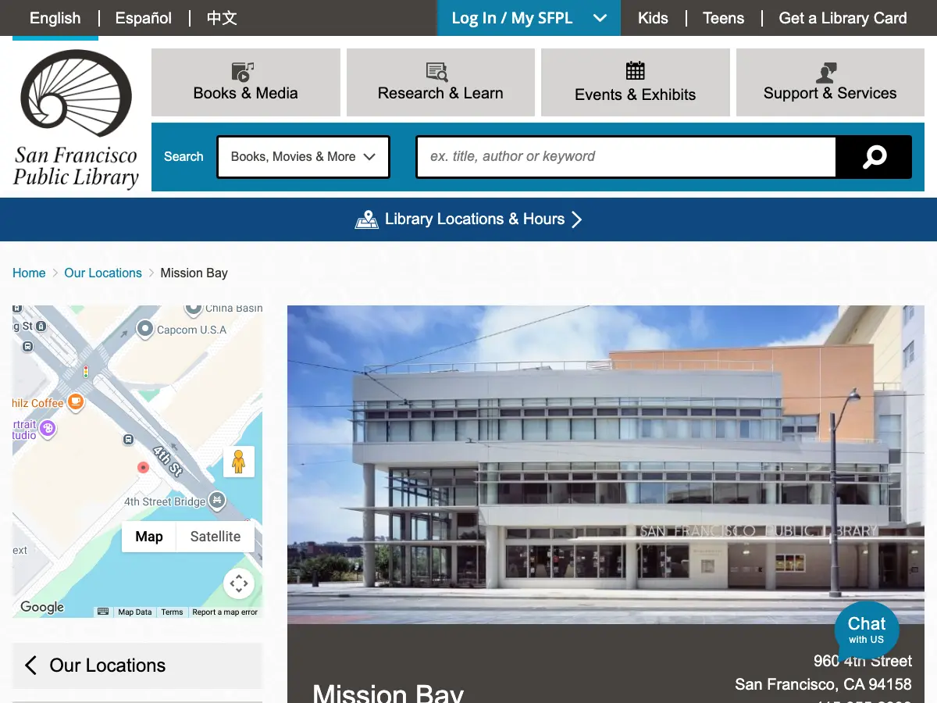The width and height of the screenshot is (937, 703).
Task: Open Street View pegman on map
Action: (239, 462)
